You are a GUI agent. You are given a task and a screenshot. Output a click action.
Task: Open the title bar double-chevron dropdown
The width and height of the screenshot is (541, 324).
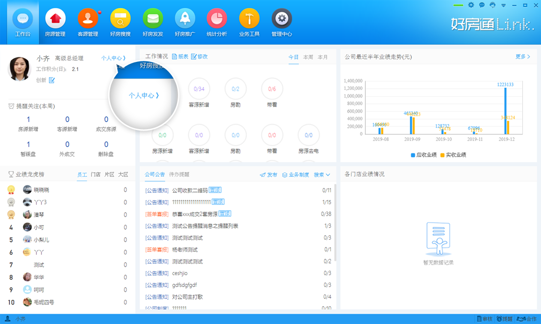(x=503, y=4)
